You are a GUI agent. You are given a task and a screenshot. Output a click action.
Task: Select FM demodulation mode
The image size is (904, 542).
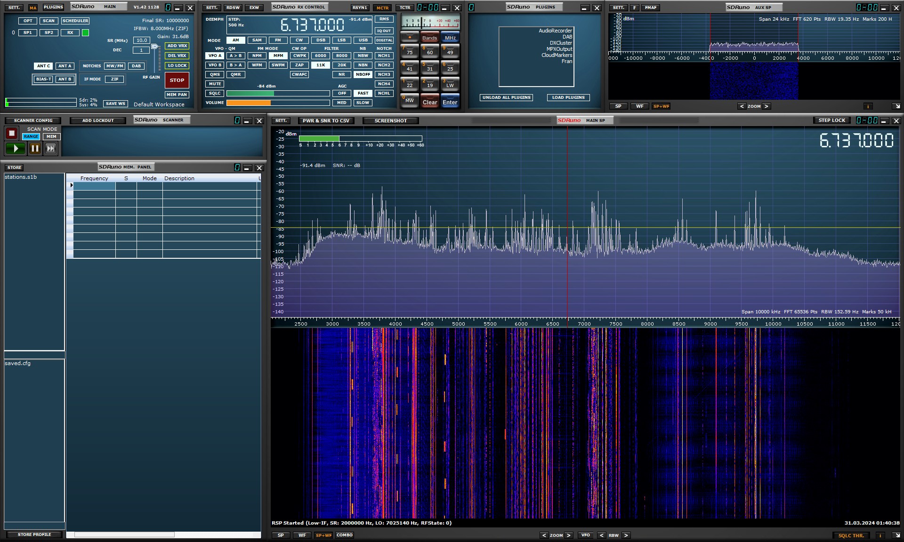point(278,40)
